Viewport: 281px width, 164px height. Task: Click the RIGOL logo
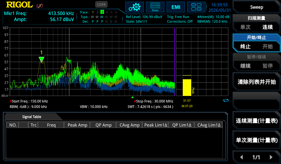click(19, 5)
